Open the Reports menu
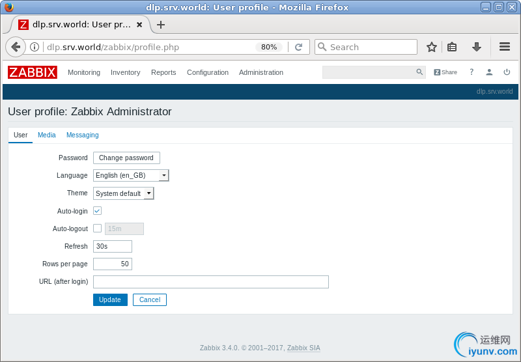The height and width of the screenshot is (362, 521). [163, 72]
